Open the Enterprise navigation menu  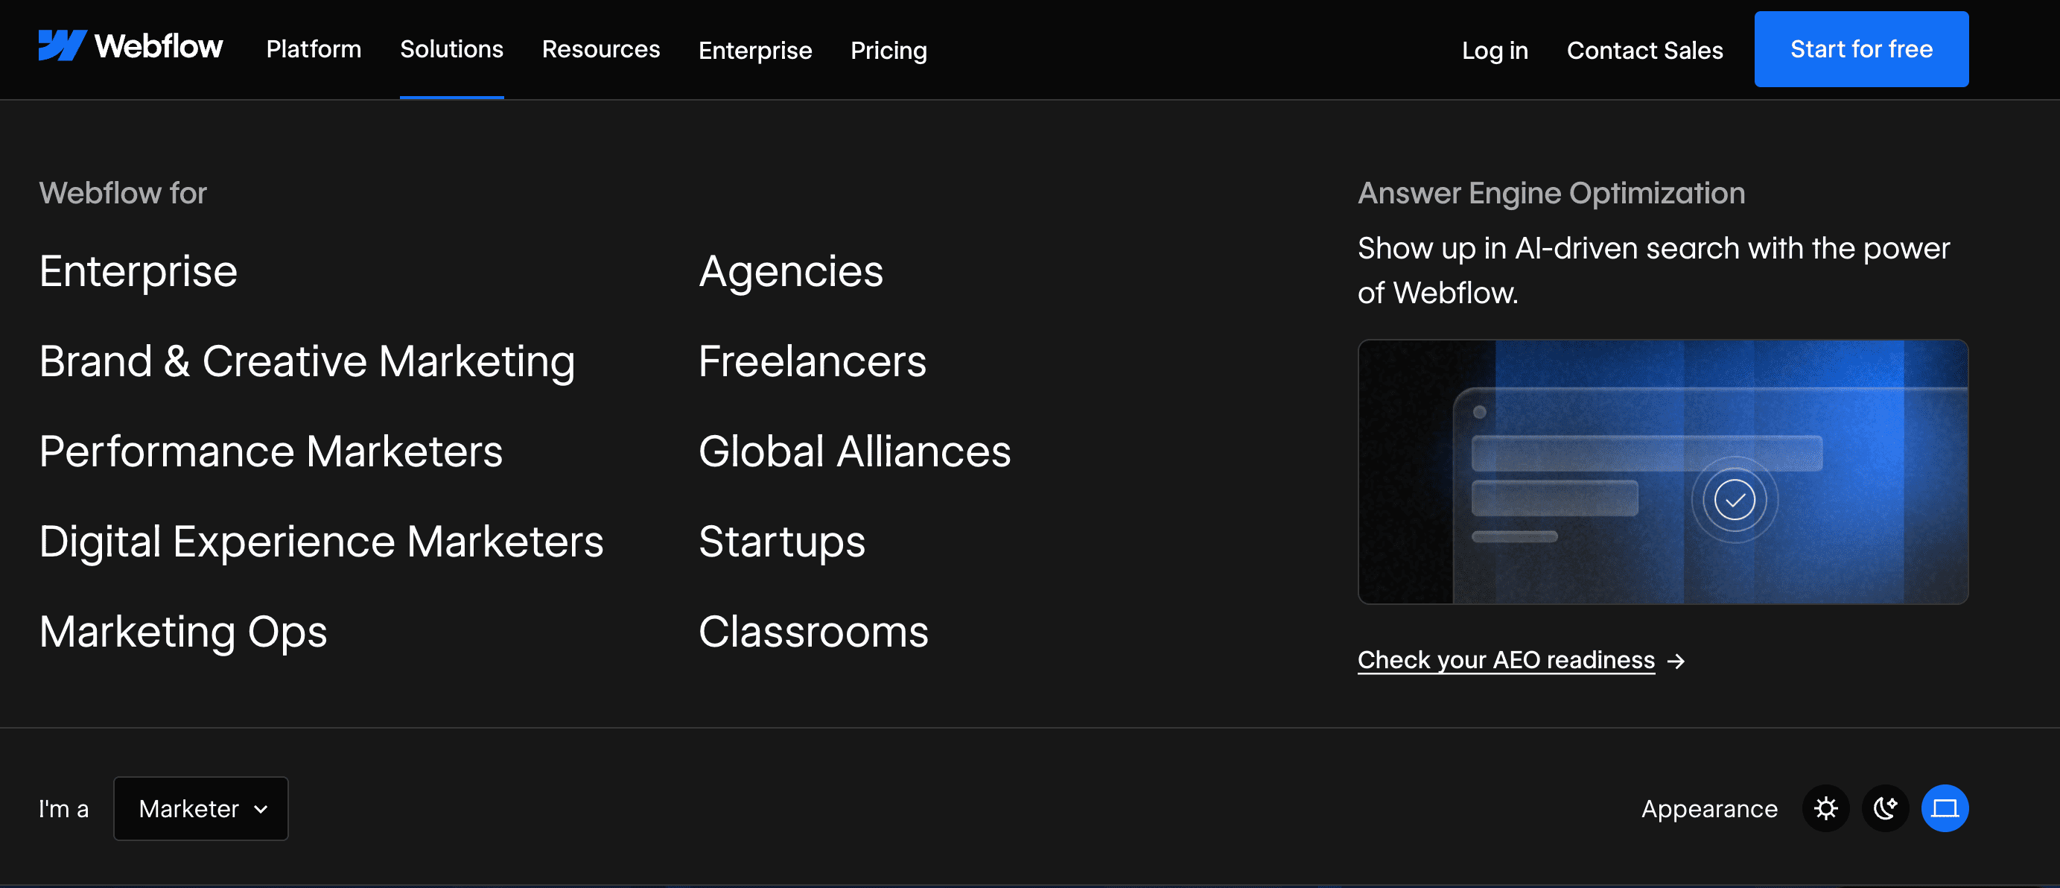tap(755, 50)
